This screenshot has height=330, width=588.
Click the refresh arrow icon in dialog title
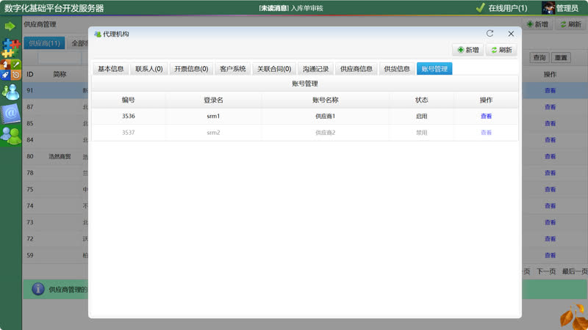click(490, 34)
